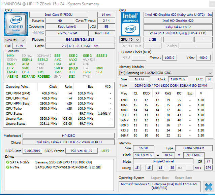Click the Kaby Lake-U GT2 GPU codename field
The height and width of the screenshot is (195, 215).
[x=178, y=27]
